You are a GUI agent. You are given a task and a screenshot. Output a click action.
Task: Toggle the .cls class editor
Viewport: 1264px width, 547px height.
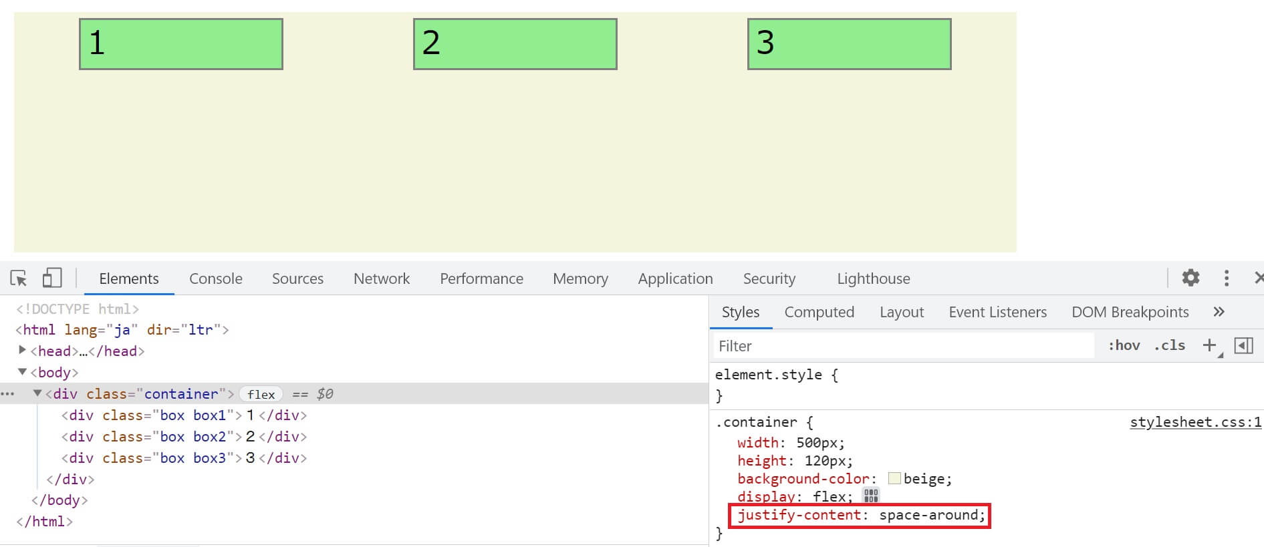(1169, 345)
